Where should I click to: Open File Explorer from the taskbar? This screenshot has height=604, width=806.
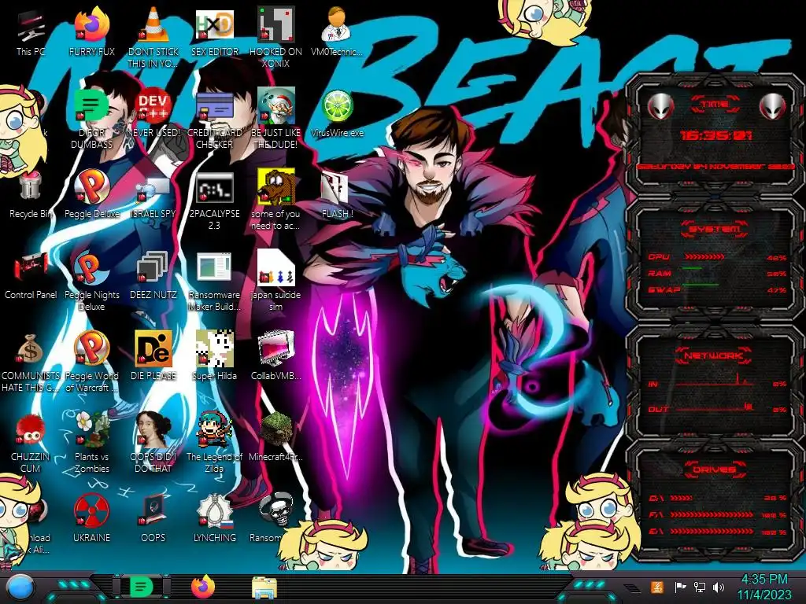[264, 587]
